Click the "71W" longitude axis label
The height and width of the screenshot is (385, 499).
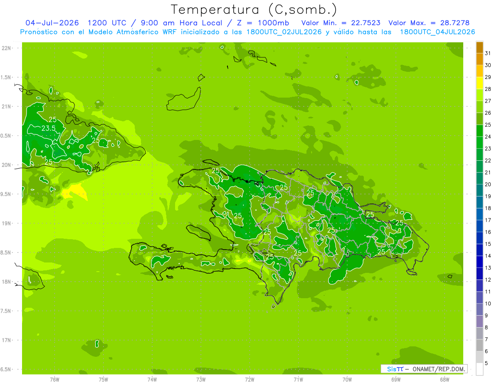click(298, 379)
